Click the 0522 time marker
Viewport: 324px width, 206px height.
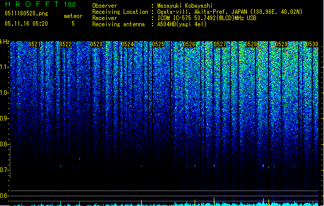(65, 44)
